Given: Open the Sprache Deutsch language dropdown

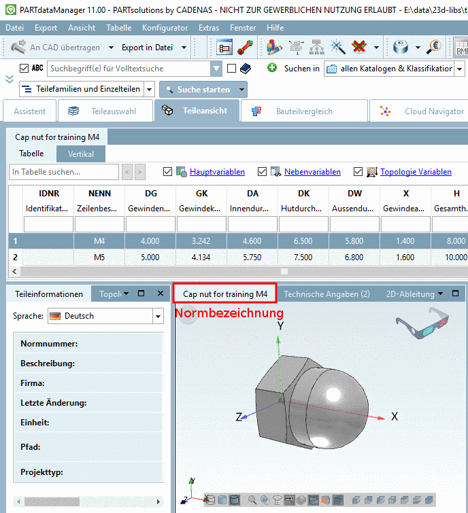Looking at the screenshot, I should point(158,316).
